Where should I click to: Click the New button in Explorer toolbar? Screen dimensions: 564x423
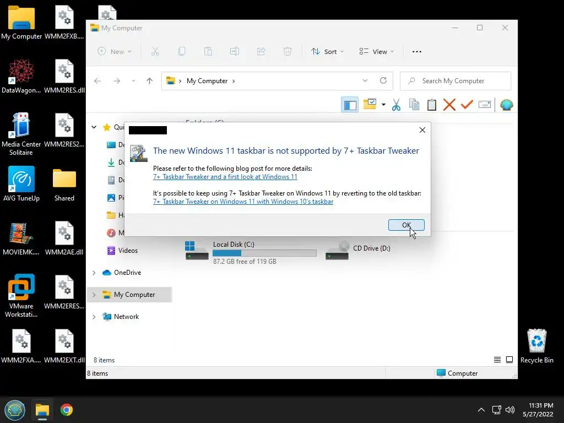(x=115, y=51)
